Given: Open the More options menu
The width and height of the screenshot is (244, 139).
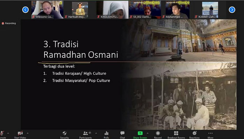Looking at the screenshot, I should point(211,133).
